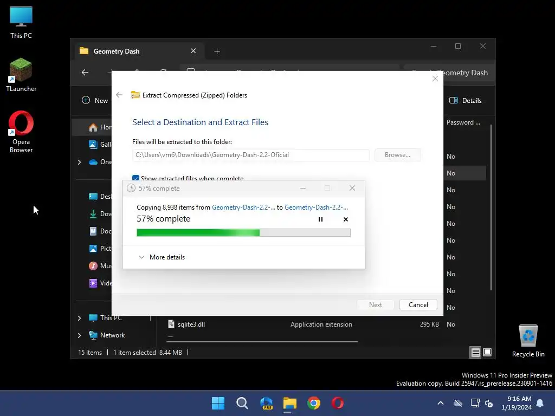Open the Recycle Bin
The height and width of the screenshot is (416, 555).
click(528, 341)
